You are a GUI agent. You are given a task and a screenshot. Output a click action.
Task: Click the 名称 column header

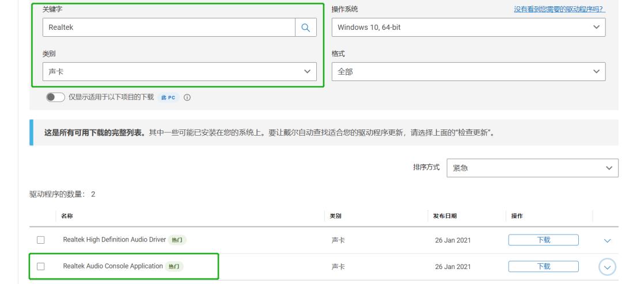tap(67, 216)
